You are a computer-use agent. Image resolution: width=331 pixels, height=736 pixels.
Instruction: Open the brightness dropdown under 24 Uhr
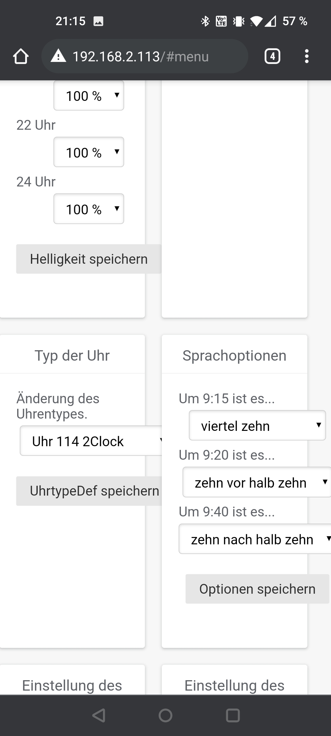tap(89, 209)
